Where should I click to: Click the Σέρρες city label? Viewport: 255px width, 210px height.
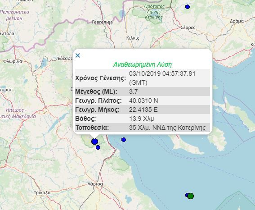(188, 27)
